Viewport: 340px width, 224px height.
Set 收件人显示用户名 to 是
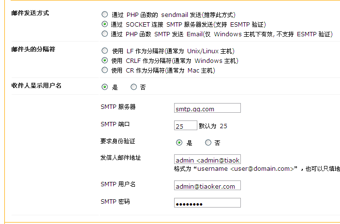pyautogui.click(x=104, y=87)
